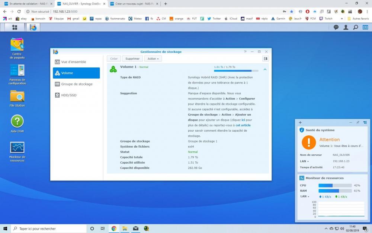Click the Volume 1 capacity usage bar
Screen dimensions: 372x233
tap(236, 70)
